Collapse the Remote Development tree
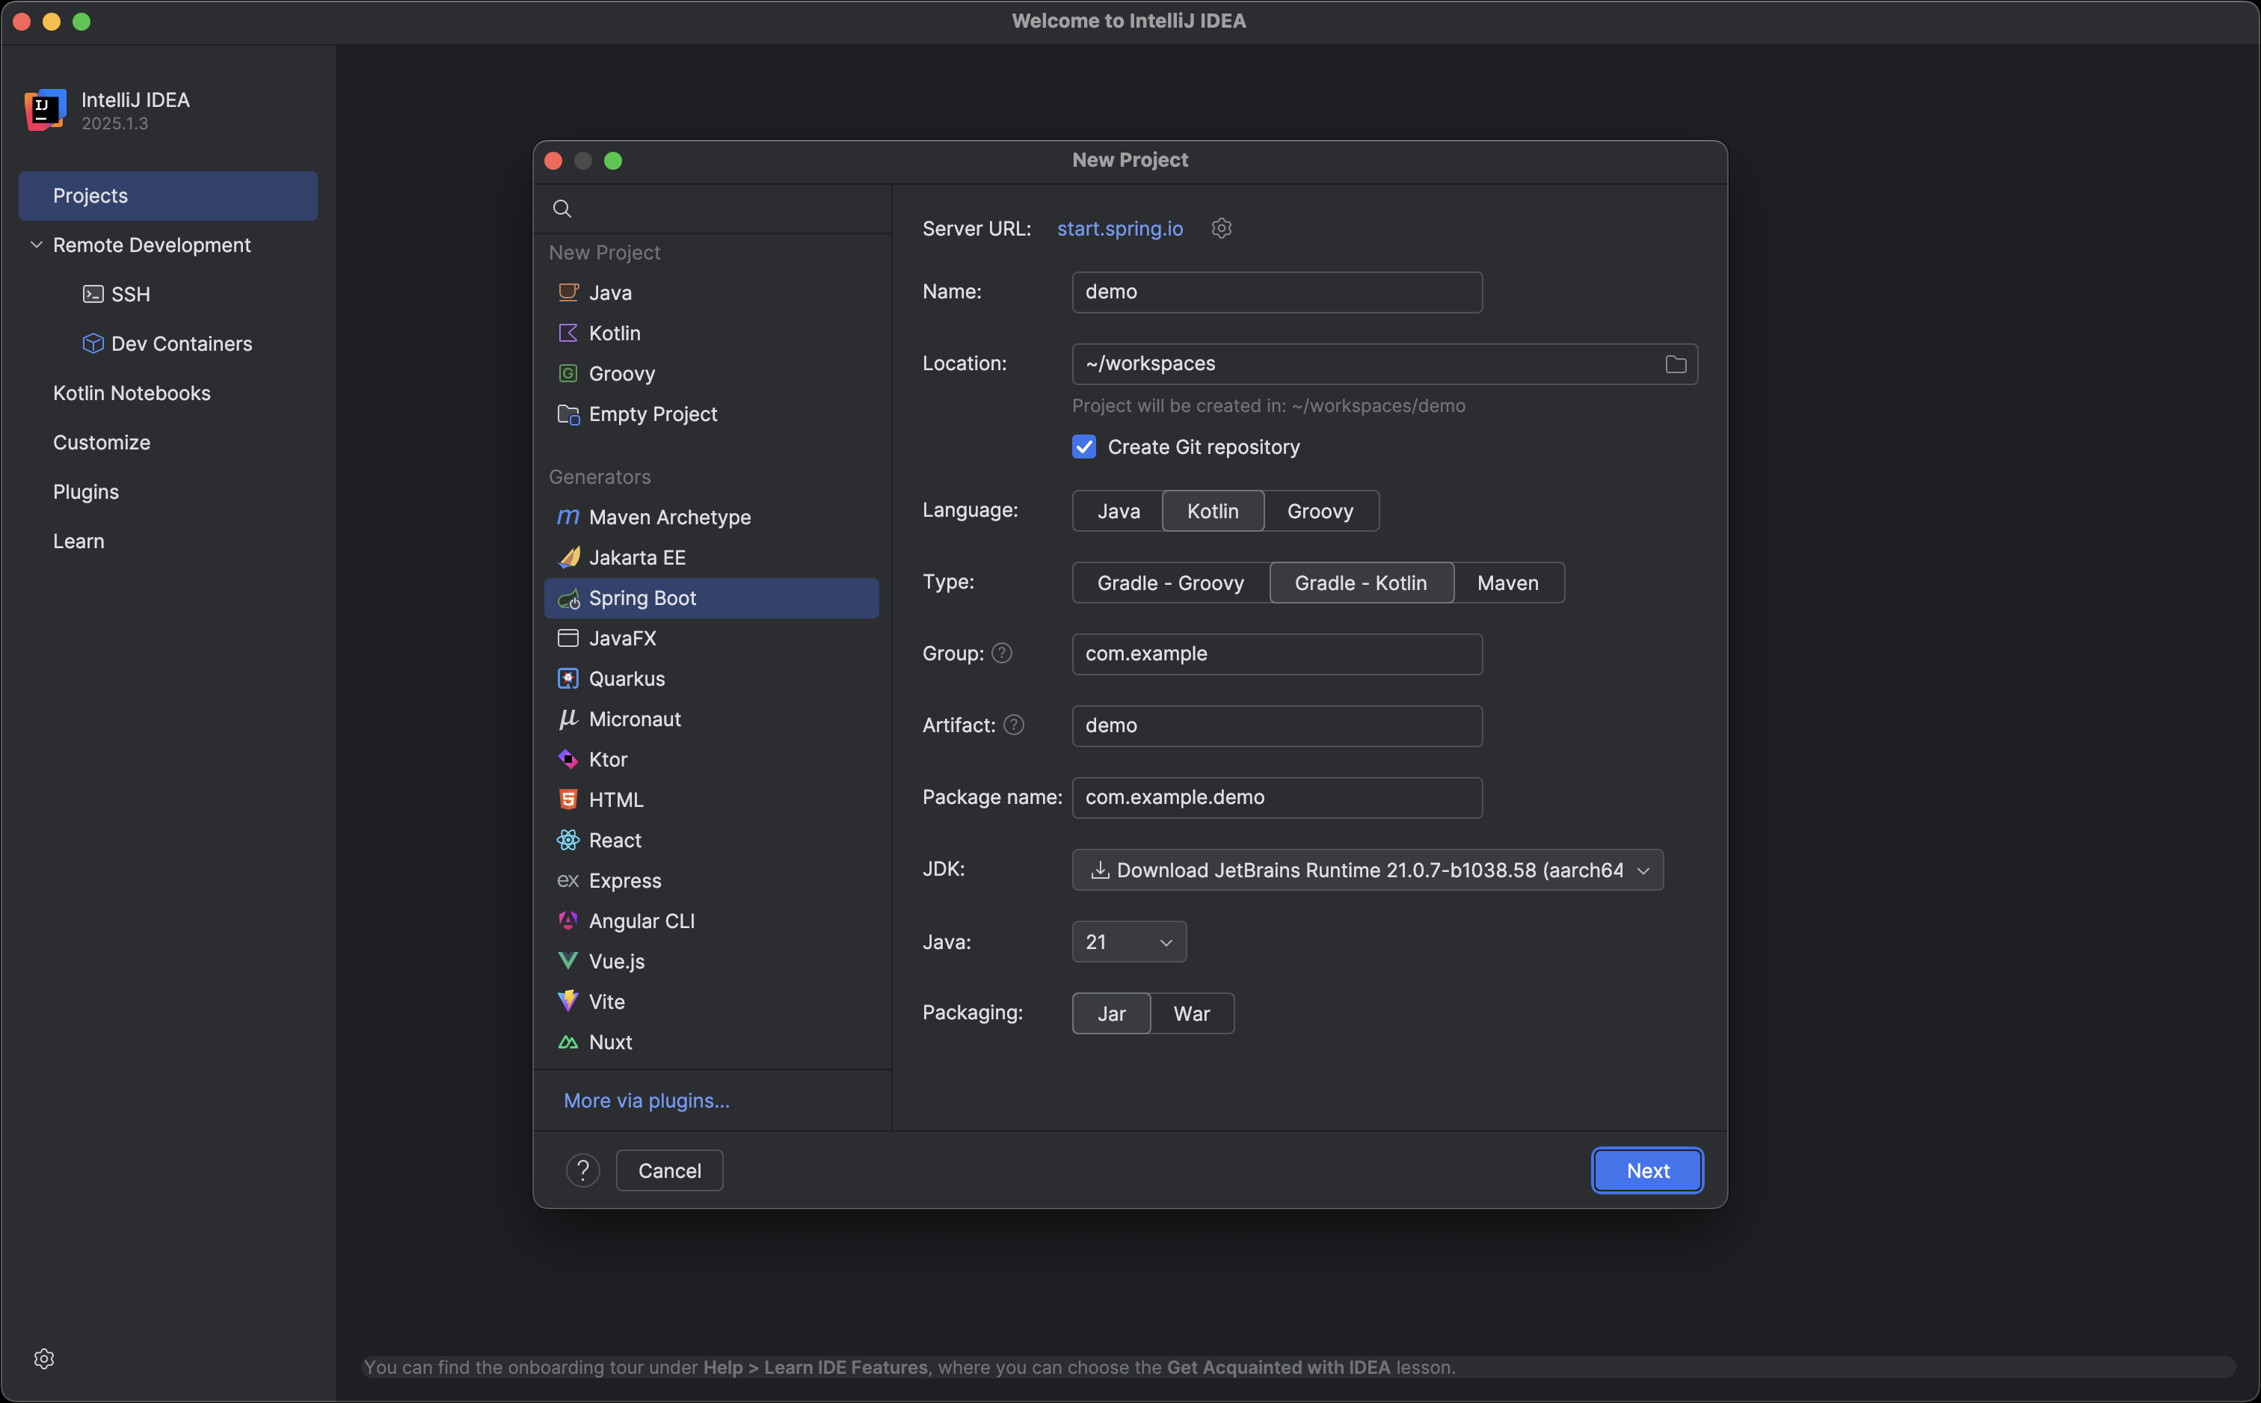The height and width of the screenshot is (1403, 2261). (x=36, y=245)
